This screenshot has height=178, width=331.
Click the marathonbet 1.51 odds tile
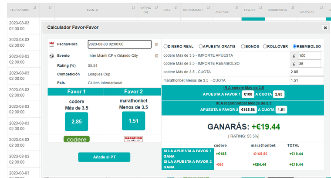pyautogui.click(x=133, y=121)
